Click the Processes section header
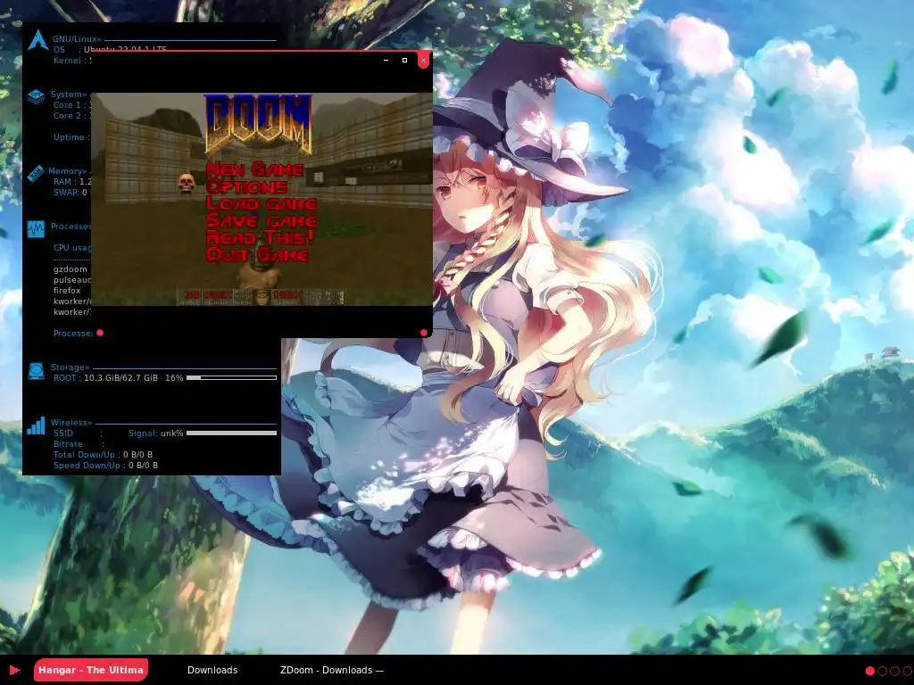Viewport: 914px width, 685px height. (x=71, y=226)
